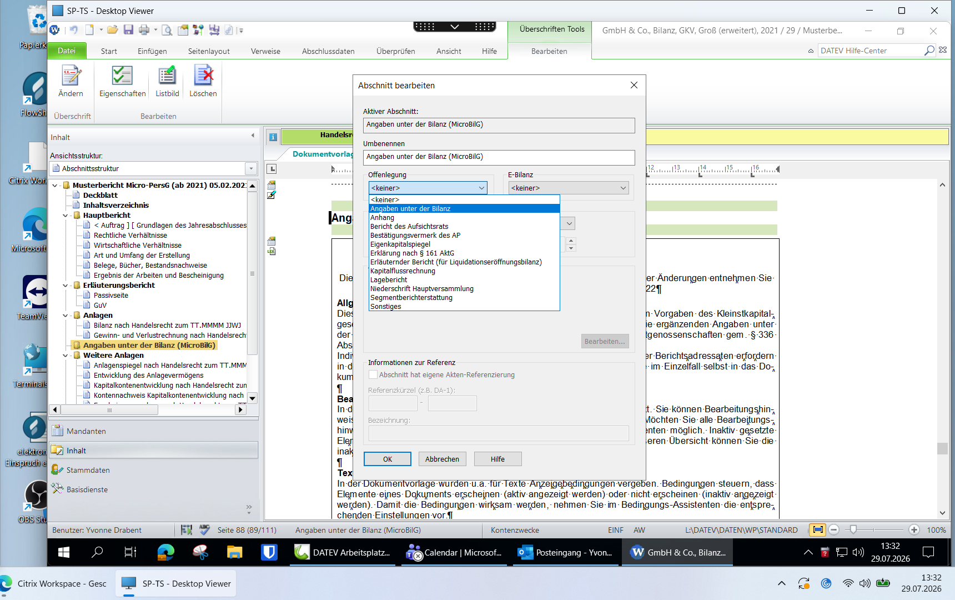Select 'Sonstiges' in the Offenlegung list
This screenshot has height=600, width=955.
pos(464,307)
